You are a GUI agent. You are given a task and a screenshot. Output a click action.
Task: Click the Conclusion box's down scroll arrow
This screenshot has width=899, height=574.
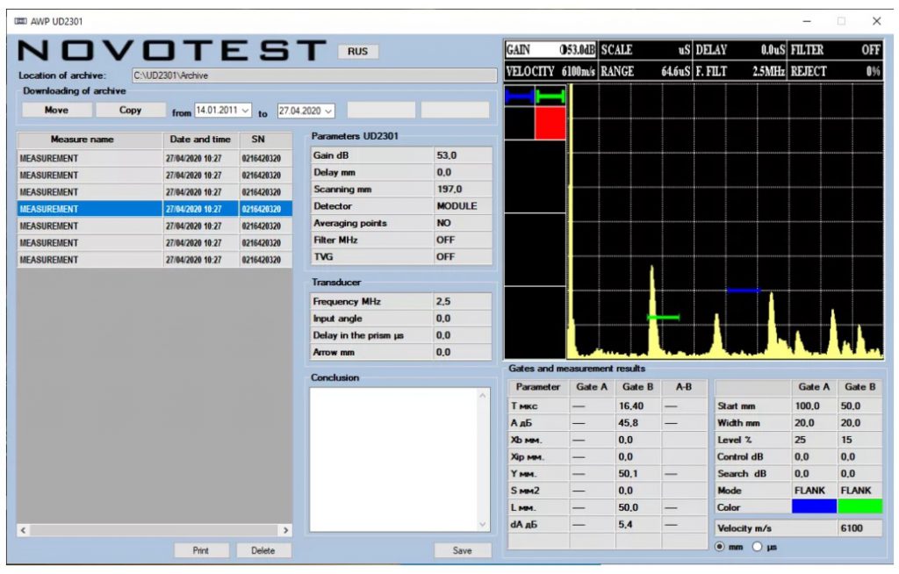483,524
